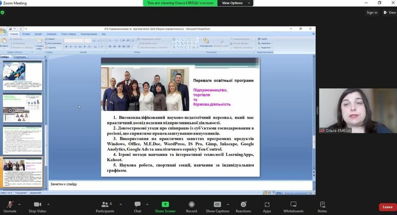
Task: Switch to the Структура pane tab
Action: coord(19,57)
